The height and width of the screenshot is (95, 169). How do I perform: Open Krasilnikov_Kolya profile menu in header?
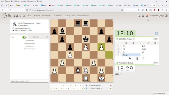159,16
